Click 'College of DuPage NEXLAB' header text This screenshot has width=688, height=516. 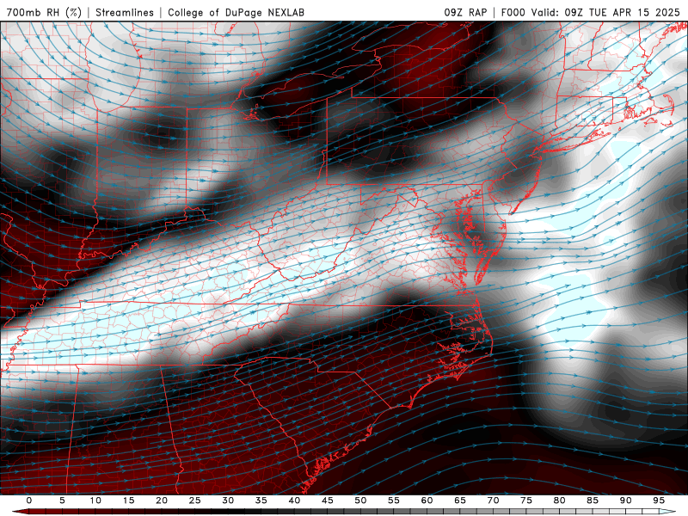click(236, 13)
